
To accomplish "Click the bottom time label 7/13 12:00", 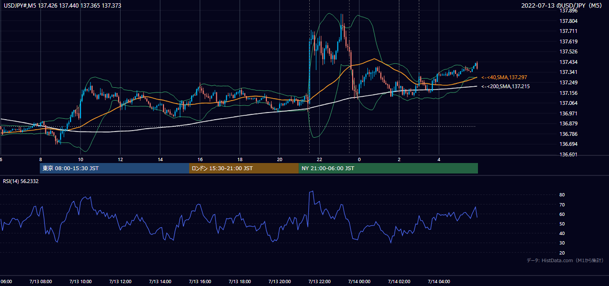I will coord(120,281).
